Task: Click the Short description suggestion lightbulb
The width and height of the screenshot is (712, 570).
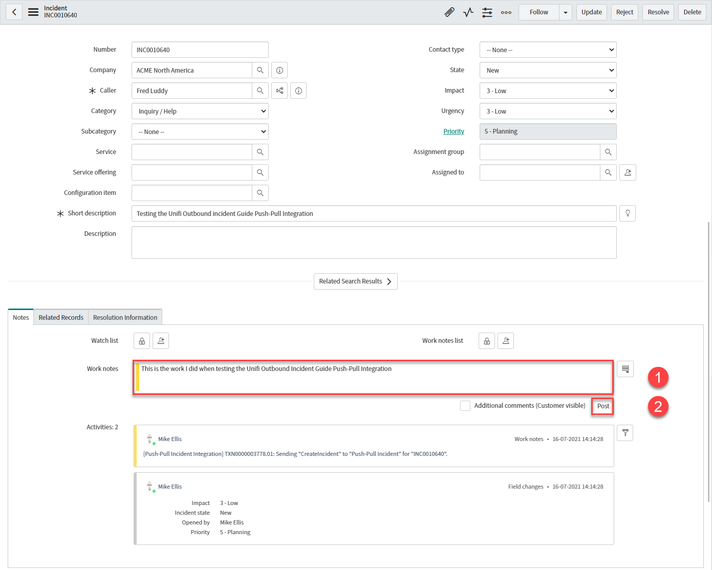Action: 627,213
